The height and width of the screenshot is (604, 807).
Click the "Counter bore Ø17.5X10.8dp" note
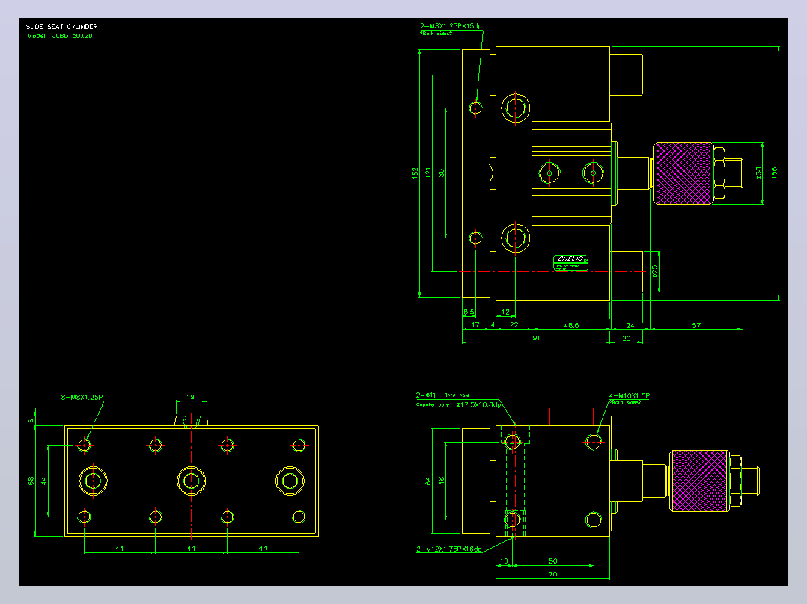tap(458, 404)
